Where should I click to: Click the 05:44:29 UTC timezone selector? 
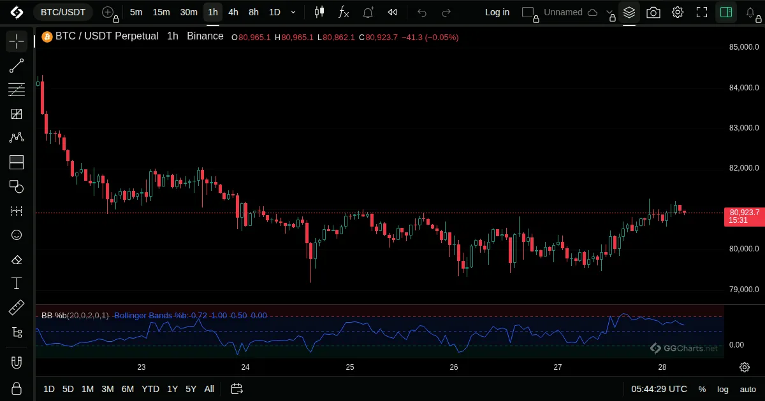point(659,389)
